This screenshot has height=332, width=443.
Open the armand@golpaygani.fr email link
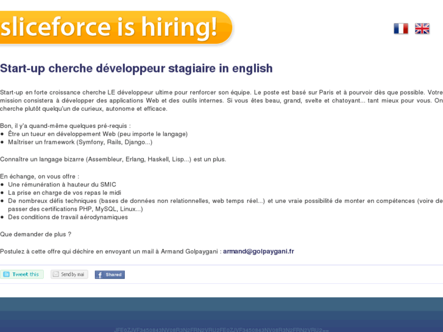258,251
